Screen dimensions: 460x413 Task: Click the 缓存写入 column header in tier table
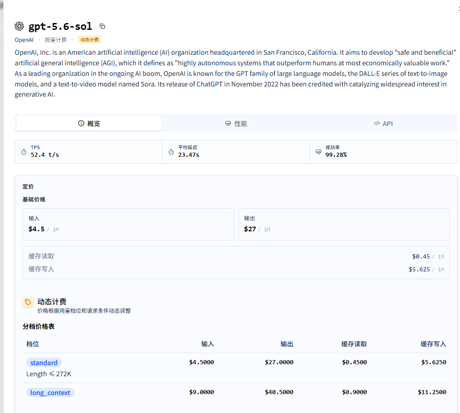tap(433, 344)
